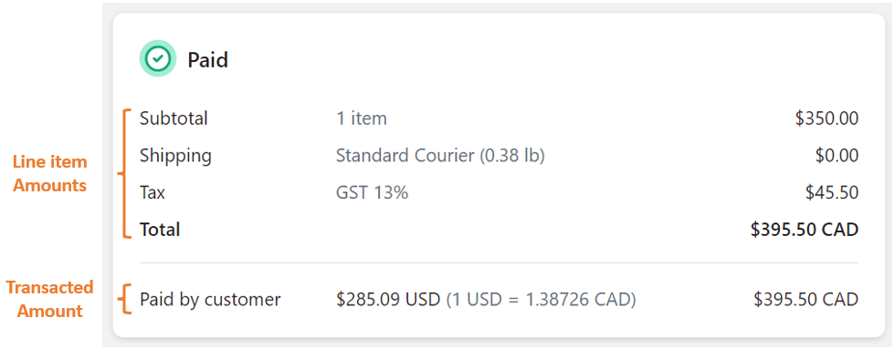The width and height of the screenshot is (894, 349).
Task: Select the $45.50 tax amount
Action: coord(832,192)
